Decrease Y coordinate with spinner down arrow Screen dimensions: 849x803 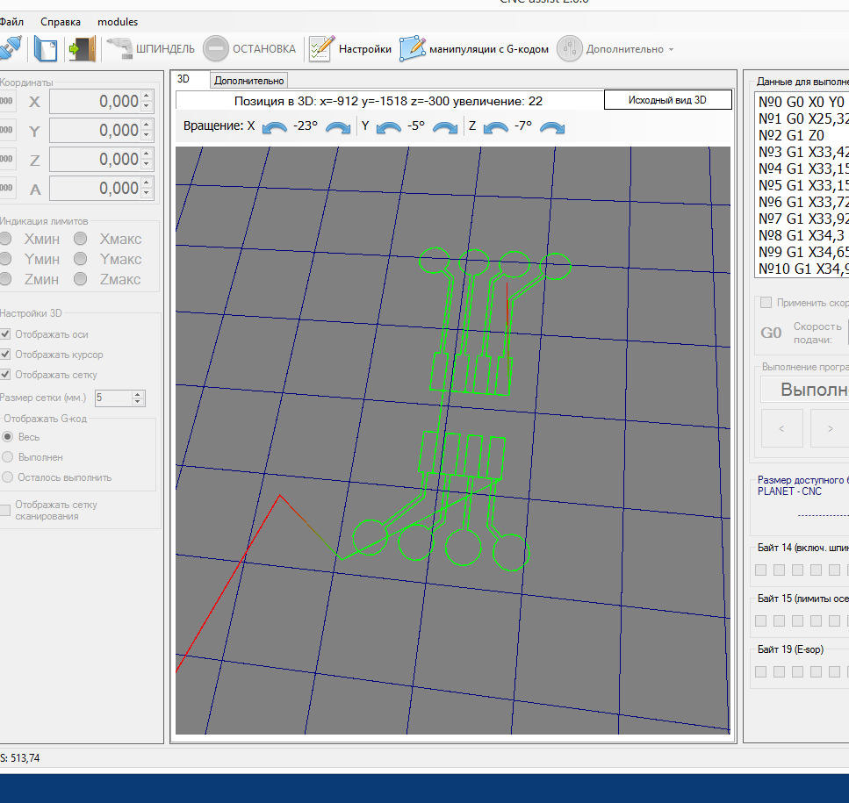pos(147,136)
